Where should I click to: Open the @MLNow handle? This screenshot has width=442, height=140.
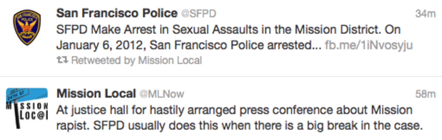click(162, 94)
